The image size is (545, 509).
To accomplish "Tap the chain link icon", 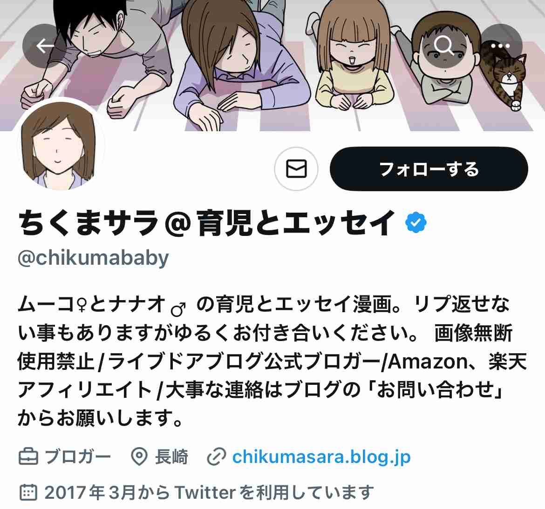I will tap(216, 456).
